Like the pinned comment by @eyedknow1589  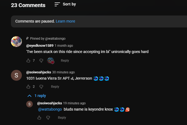[x=28, y=61]
